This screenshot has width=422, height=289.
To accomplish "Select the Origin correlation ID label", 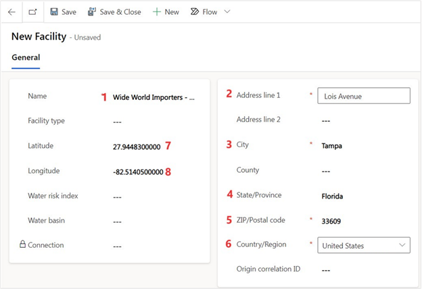I will point(268,269).
